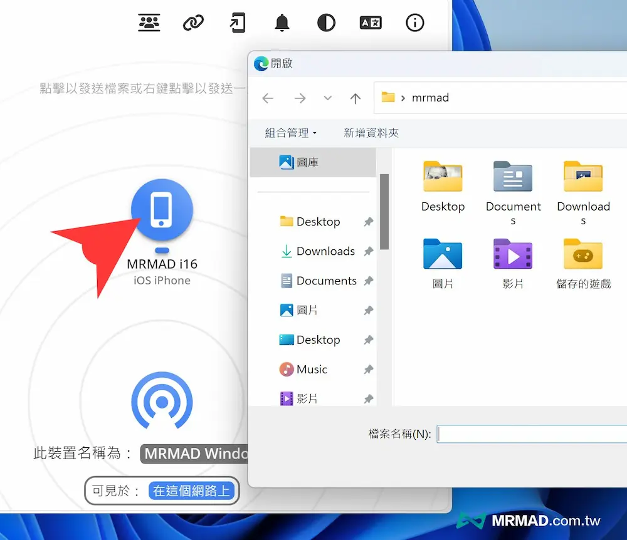Click the 在這個網路上 visibility button
This screenshot has height=540, width=627.
click(192, 491)
